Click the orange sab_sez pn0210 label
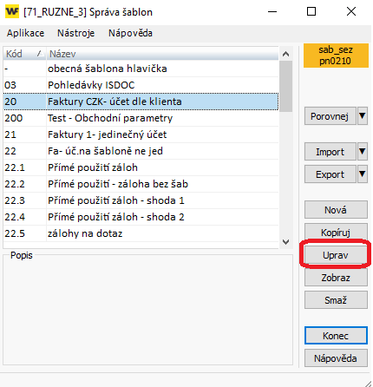Viewport: 373px width, 387px height. click(x=336, y=56)
